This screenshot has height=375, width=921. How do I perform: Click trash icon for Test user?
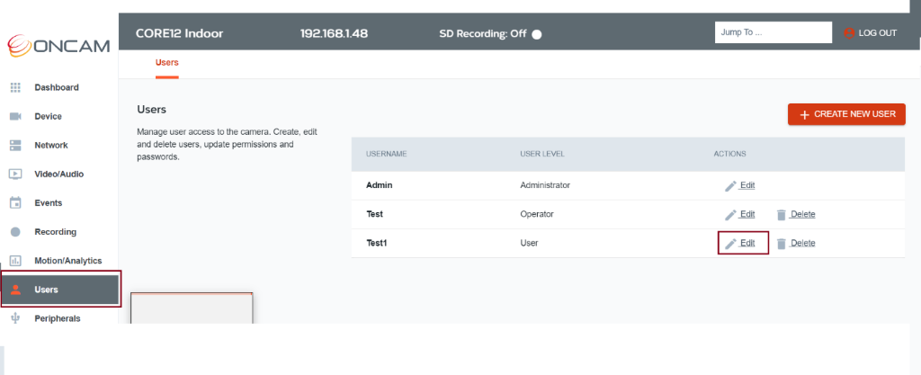(x=782, y=215)
